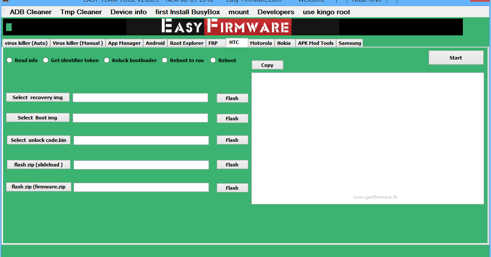The width and height of the screenshot is (491, 257).
Task: Switch to App Manager tab
Action: [124, 43]
